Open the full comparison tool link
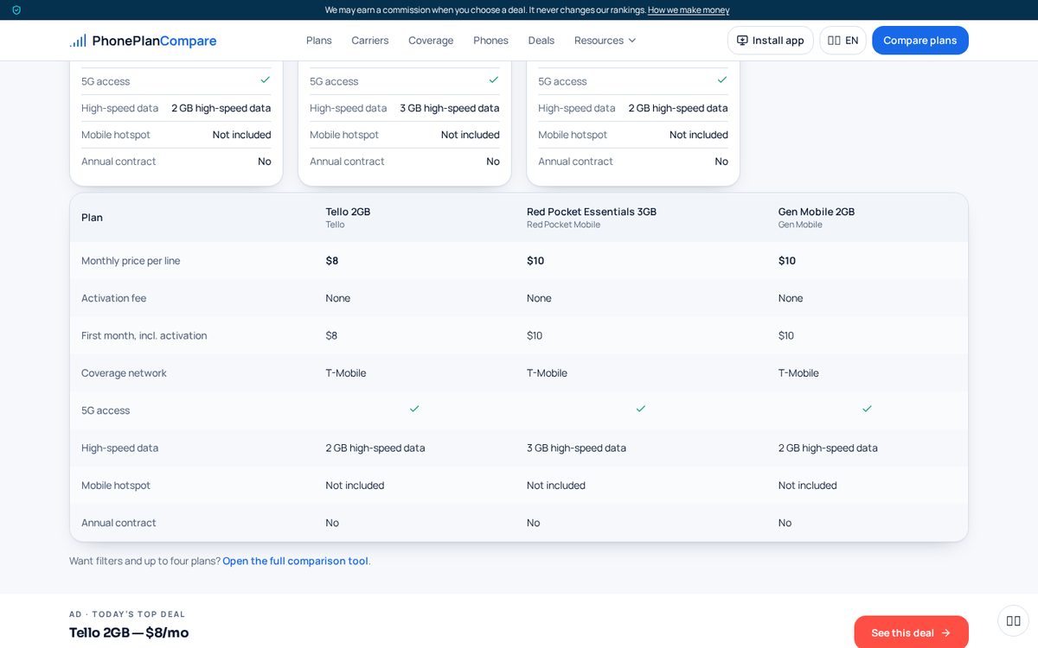 click(x=295, y=561)
